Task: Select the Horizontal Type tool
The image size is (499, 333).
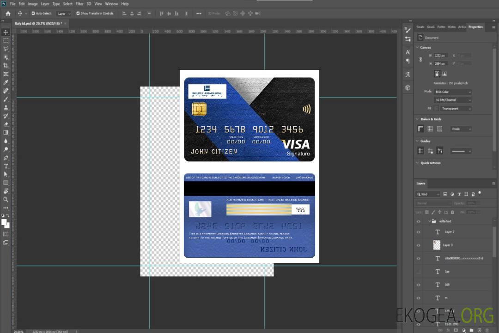Action: pyautogui.click(x=6, y=166)
